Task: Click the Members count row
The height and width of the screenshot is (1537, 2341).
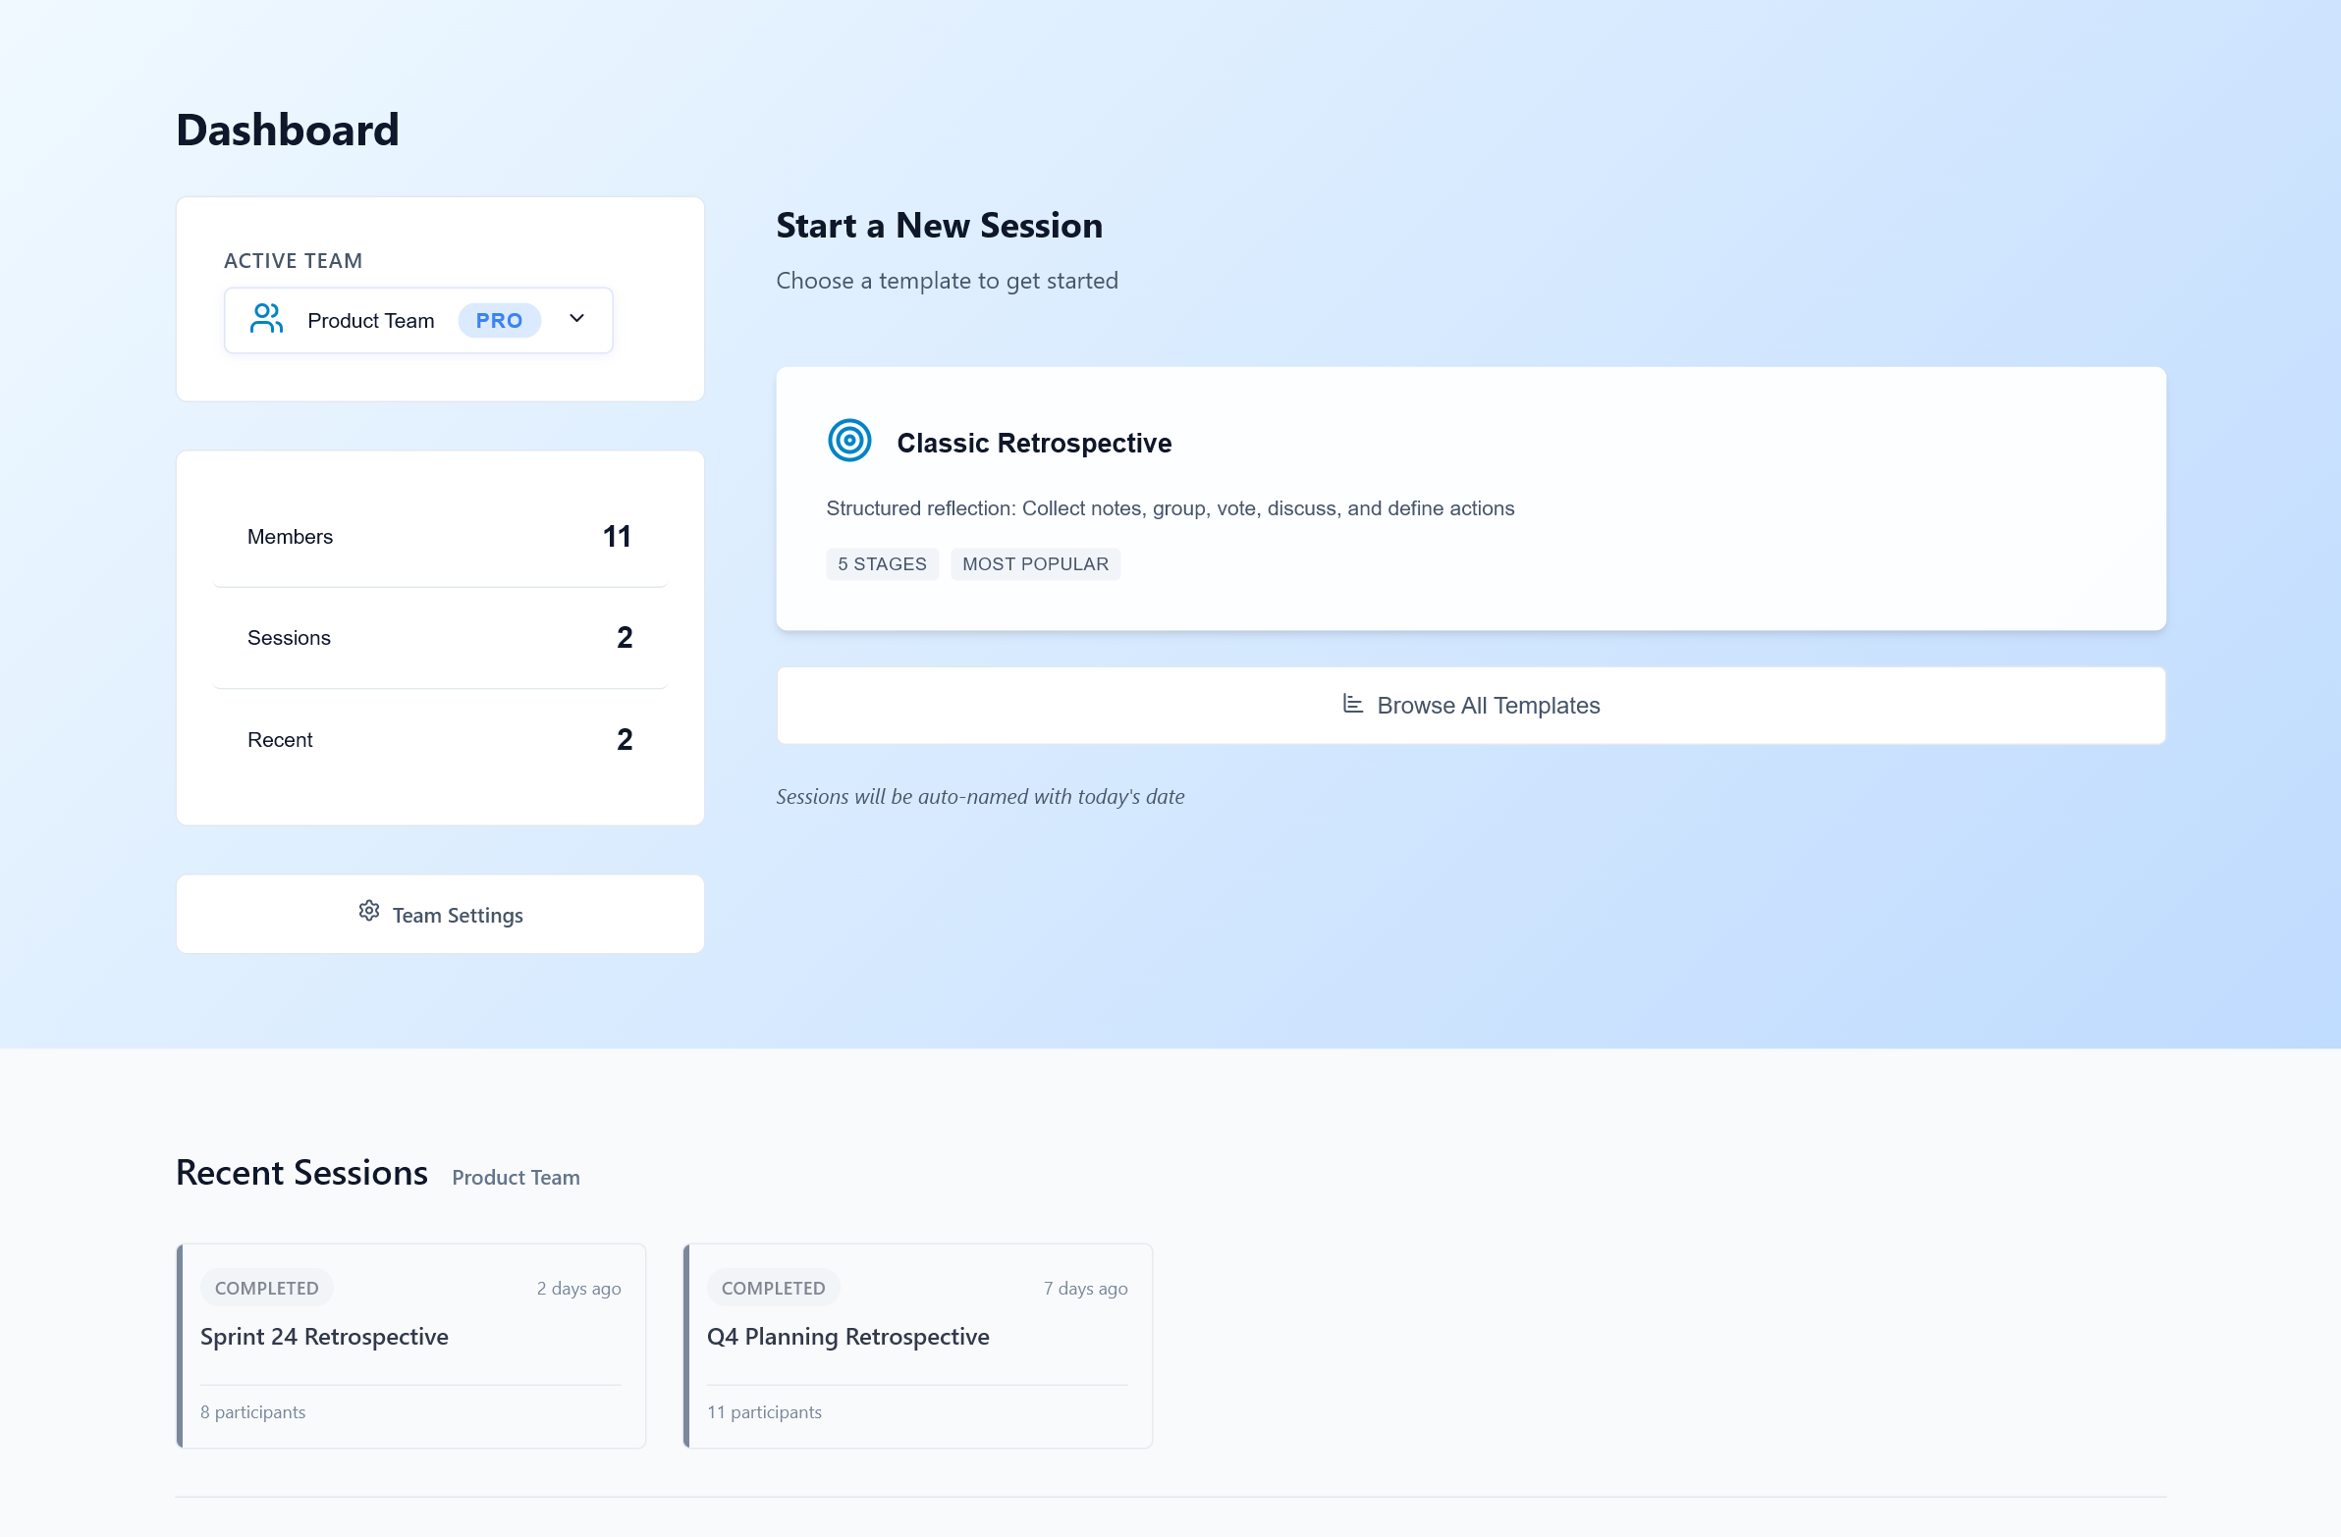Action: click(x=440, y=536)
